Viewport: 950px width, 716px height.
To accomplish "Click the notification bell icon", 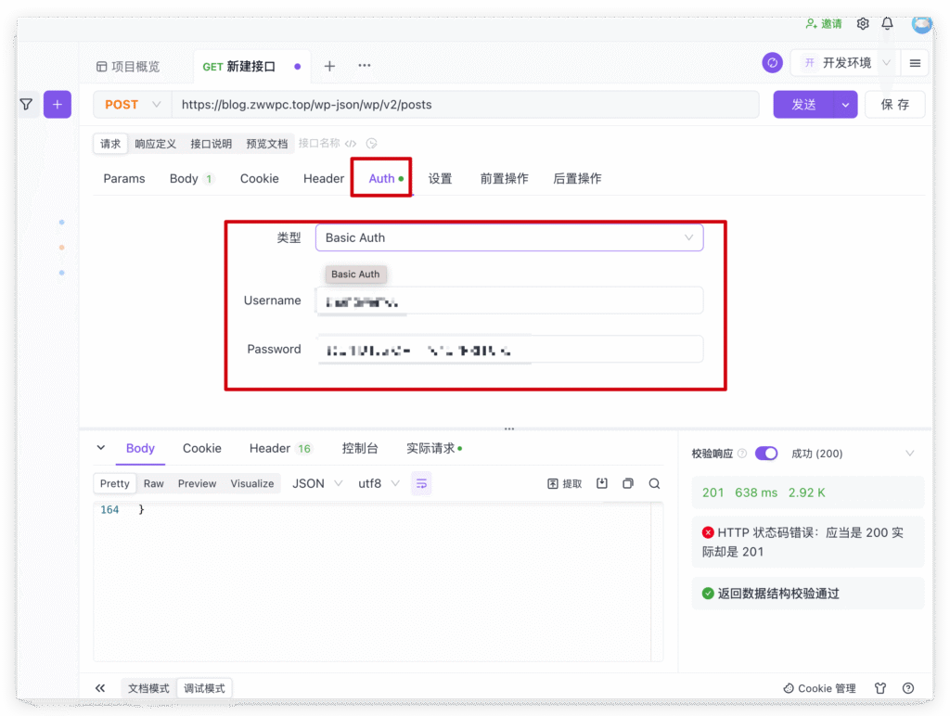I will 888,24.
